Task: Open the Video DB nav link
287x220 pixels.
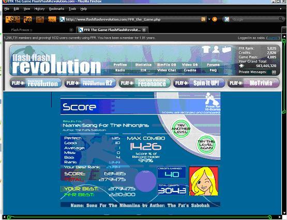Action: (190, 65)
